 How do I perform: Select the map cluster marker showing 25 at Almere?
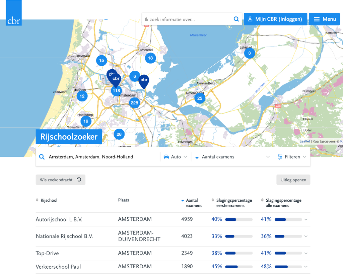coord(200,98)
